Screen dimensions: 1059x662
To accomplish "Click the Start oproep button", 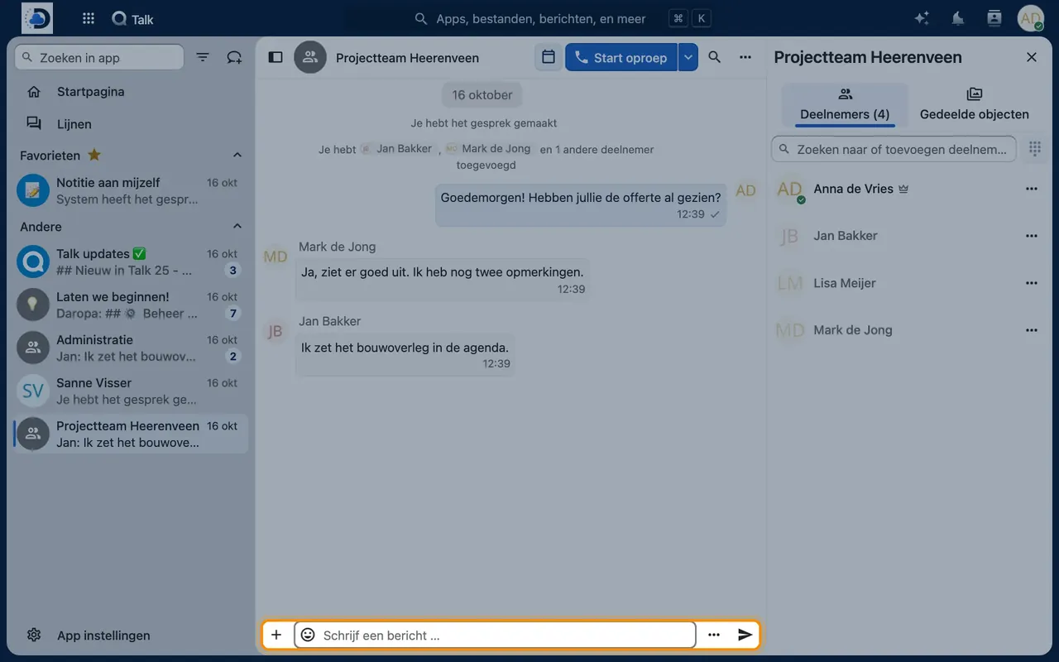I will (621, 57).
